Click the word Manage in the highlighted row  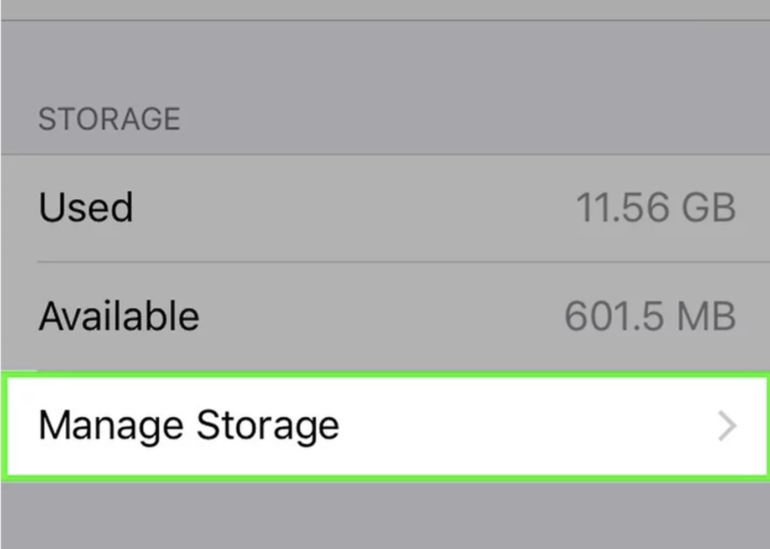coord(111,426)
